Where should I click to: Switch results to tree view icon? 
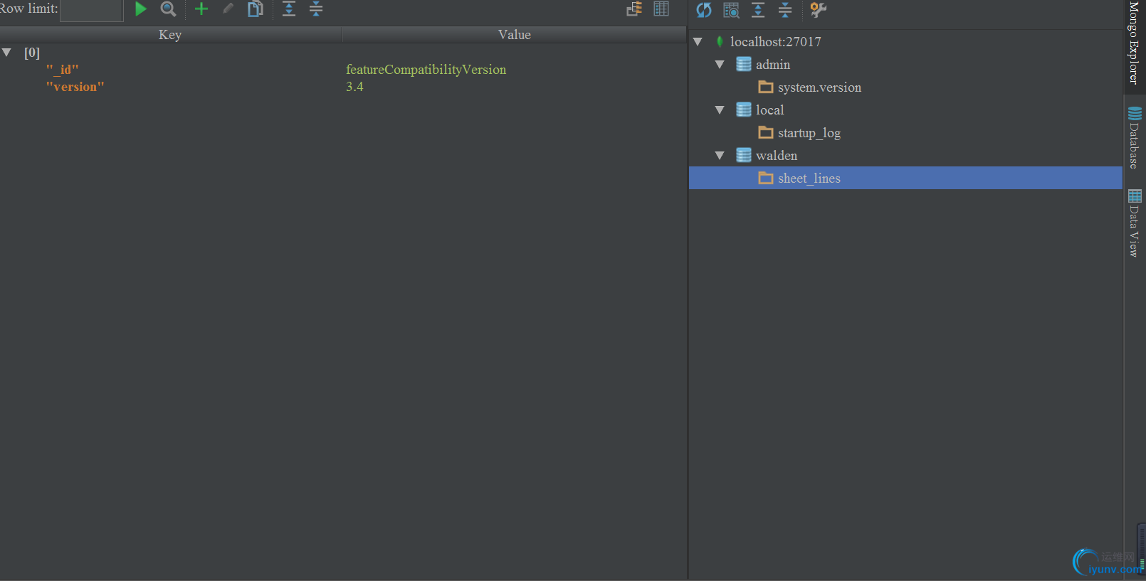[x=634, y=9]
